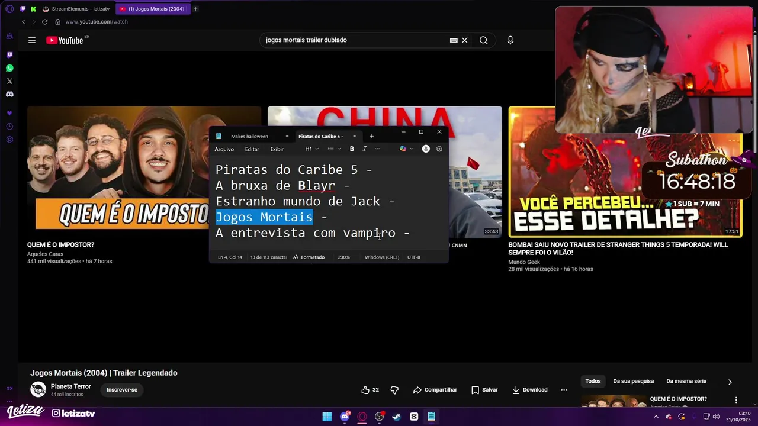Select Da sua pesquisa filter chip

[634, 382]
